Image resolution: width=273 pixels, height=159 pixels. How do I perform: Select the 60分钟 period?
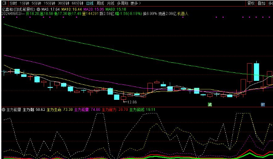[77, 3]
